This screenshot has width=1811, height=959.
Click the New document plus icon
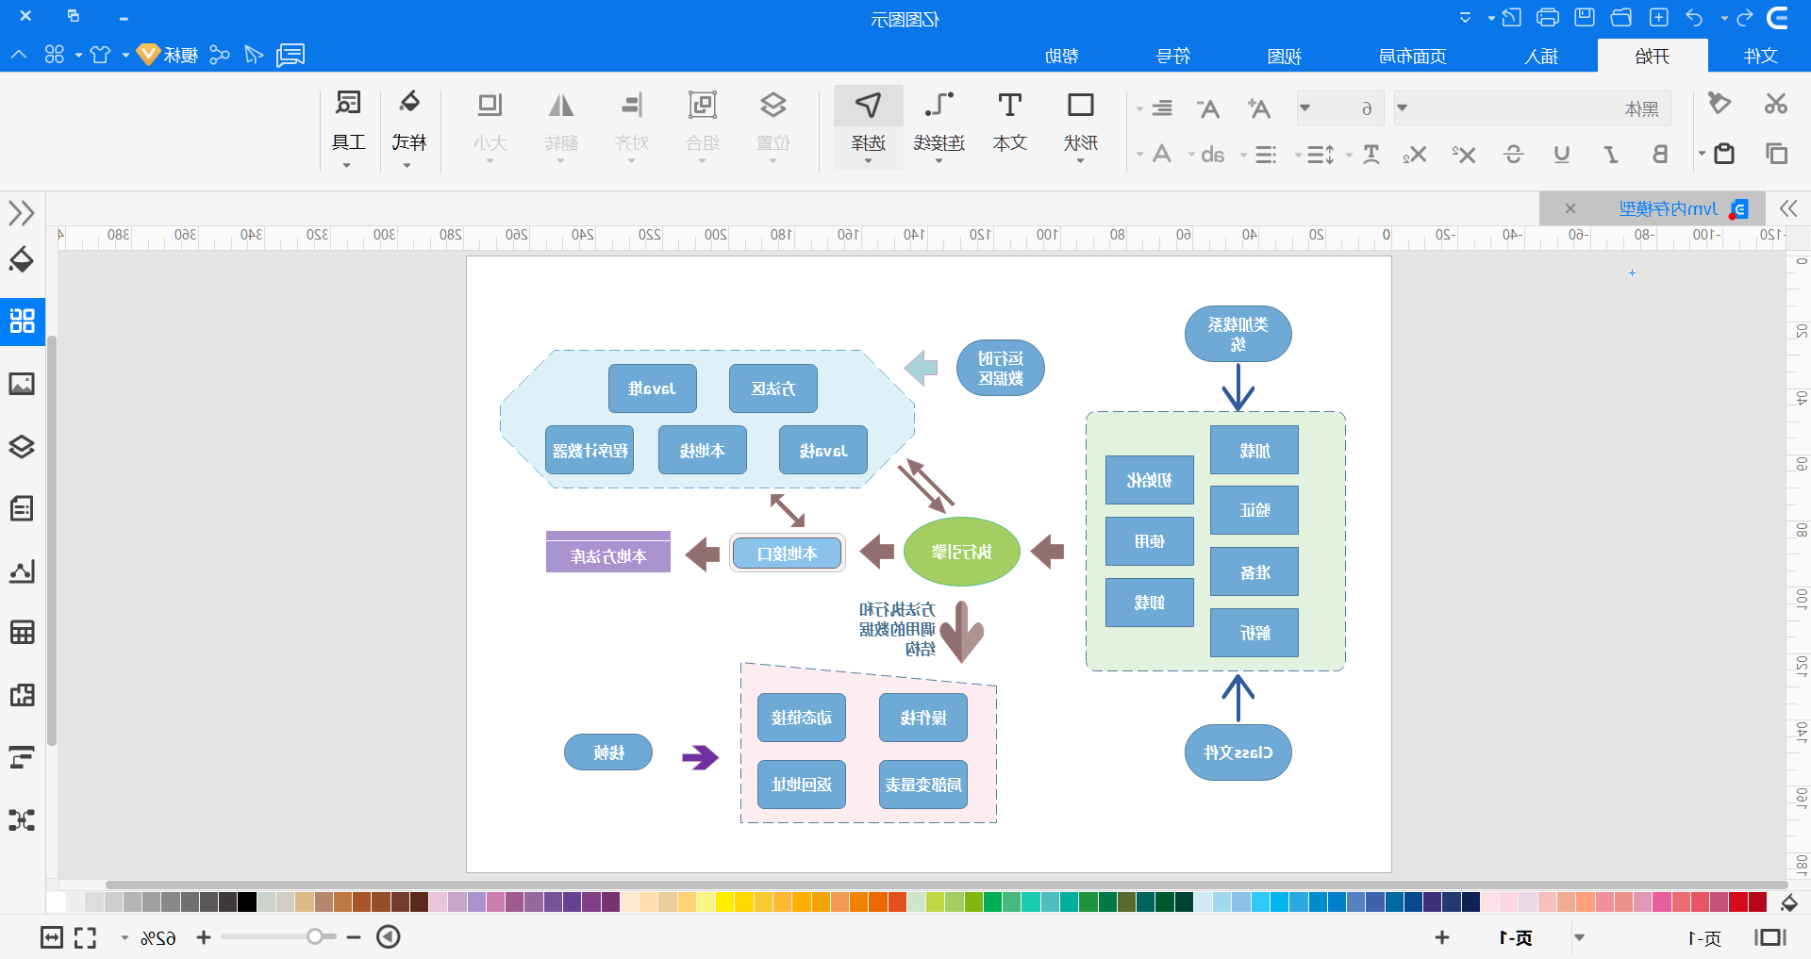point(1659,17)
